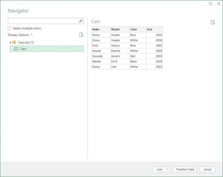Click the Accent model cell
Image resolution: width=223 pixels, height=177 pixels.
click(x=120, y=56)
